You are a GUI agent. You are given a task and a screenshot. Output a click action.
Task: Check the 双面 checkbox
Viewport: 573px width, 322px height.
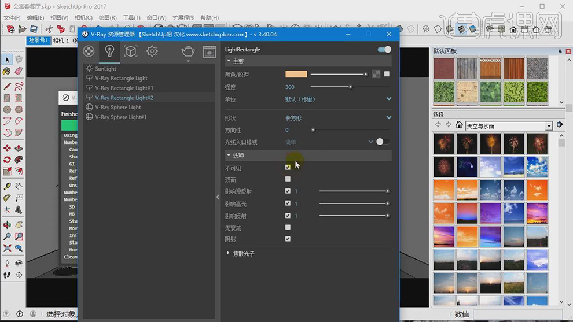[x=288, y=179]
